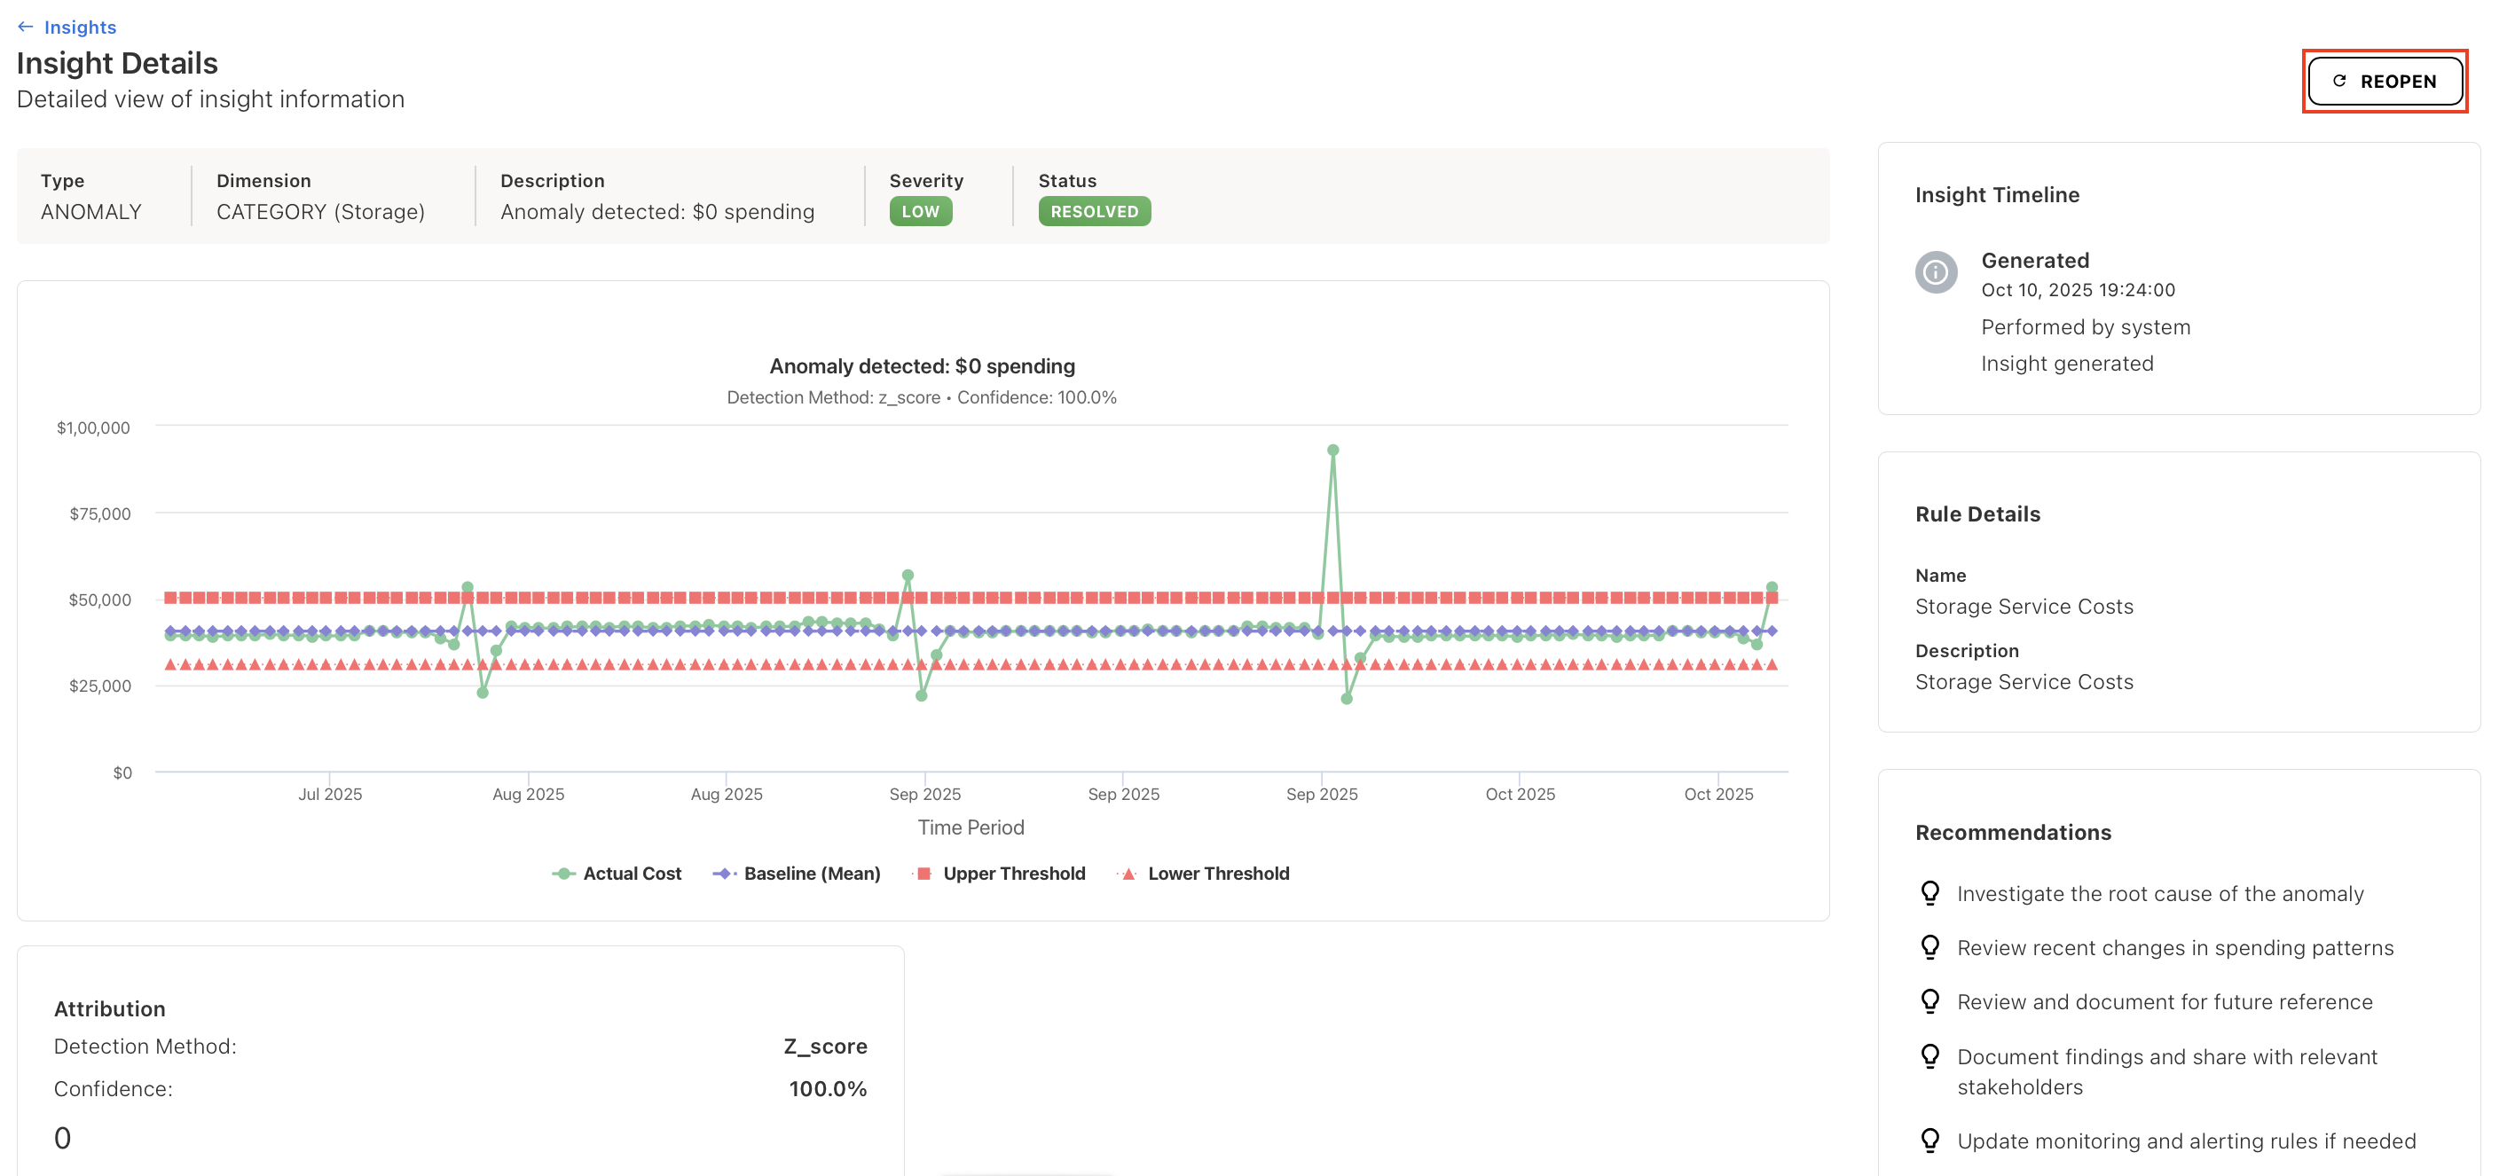Viewport: 2507px width, 1176px height.
Task: Click the highest spike point in September
Action: (1332, 451)
